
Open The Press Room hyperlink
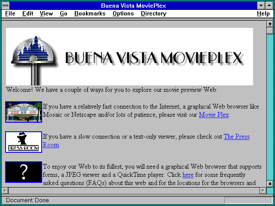tap(237, 136)
